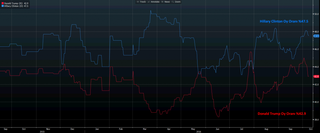This screenshot has width=320, height=133.
Task: Click the Dec month label on the time axis
Action: click(72, 129)
